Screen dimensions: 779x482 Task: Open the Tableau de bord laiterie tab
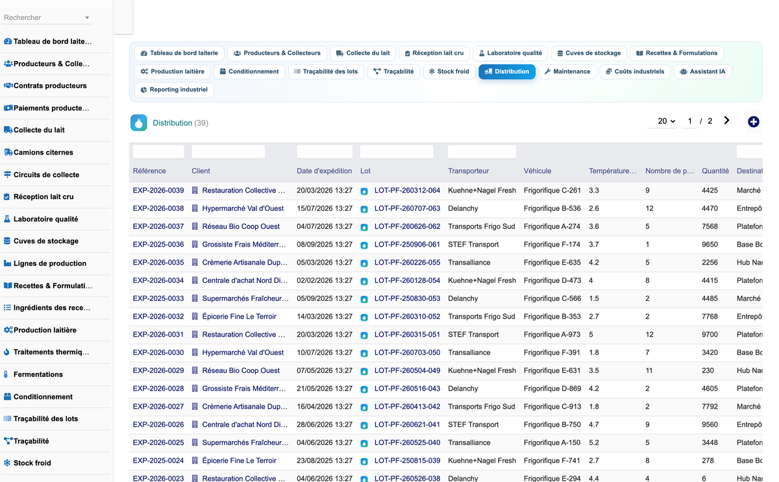coord(179,53)
